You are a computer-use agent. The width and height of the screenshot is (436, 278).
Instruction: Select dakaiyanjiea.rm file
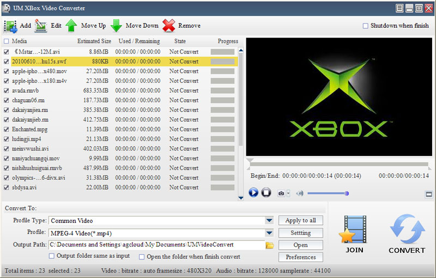[x=124, y=110]
